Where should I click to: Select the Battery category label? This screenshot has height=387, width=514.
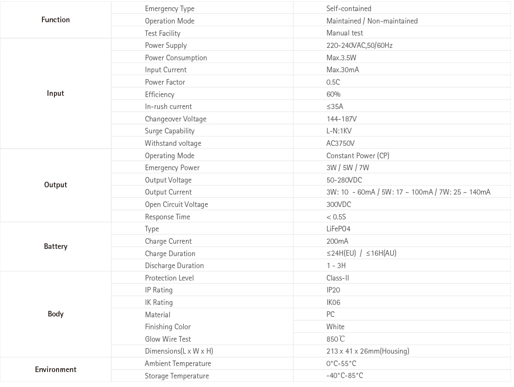56,246
